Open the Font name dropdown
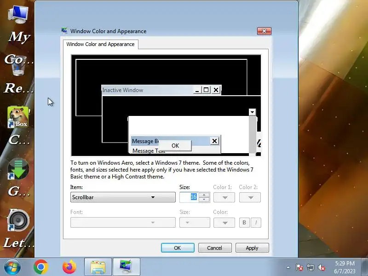The width and height of the screenshot is (368, 276). click(123, 222)
